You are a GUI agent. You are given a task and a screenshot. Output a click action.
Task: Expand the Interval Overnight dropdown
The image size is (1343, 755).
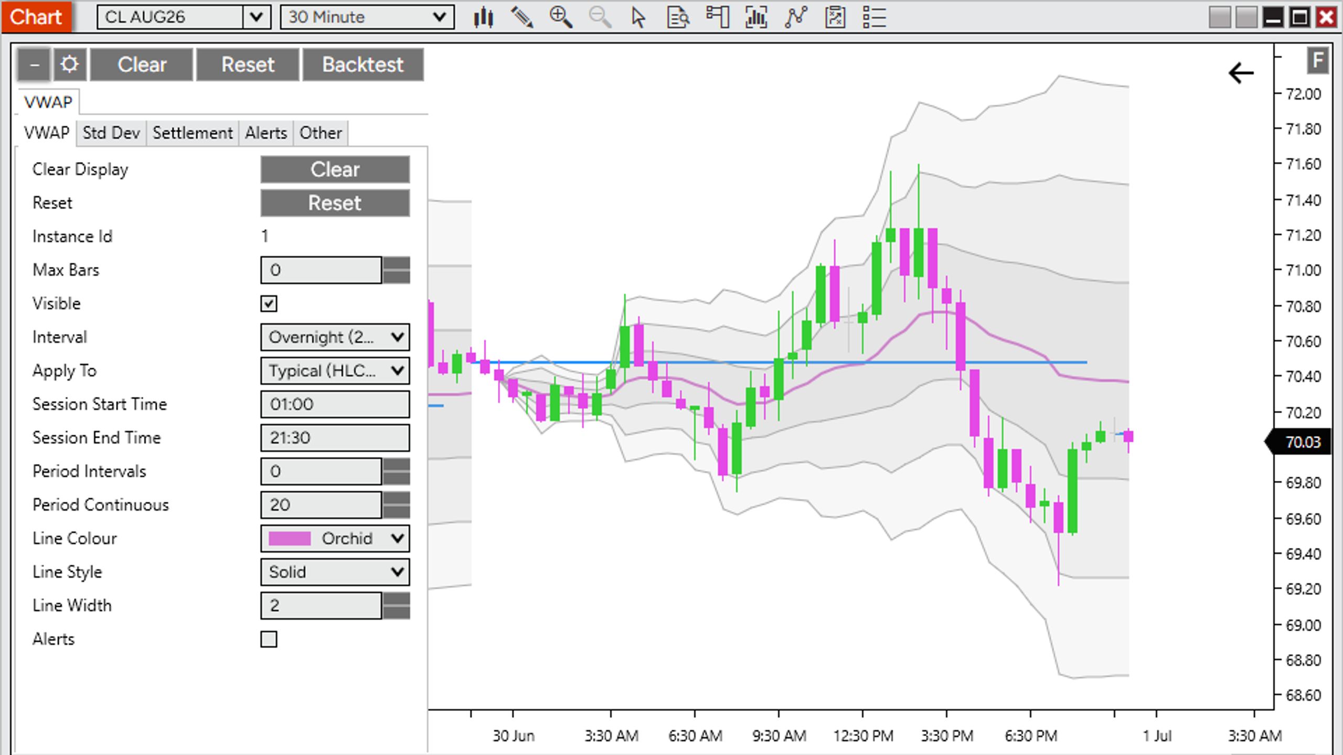(x=335, y=337)
